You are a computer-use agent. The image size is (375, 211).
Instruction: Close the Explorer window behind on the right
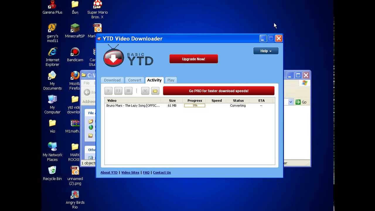(x=306, y=75)
